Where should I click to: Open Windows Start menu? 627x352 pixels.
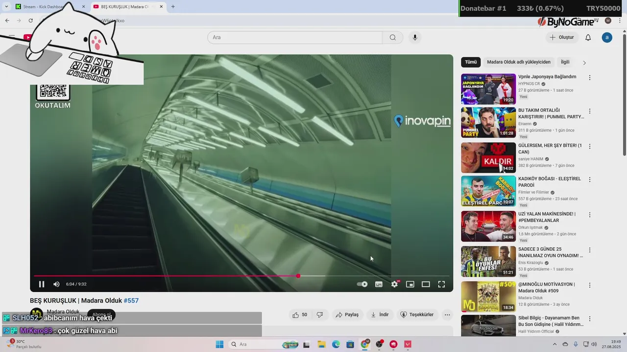(x=219, y=344)
